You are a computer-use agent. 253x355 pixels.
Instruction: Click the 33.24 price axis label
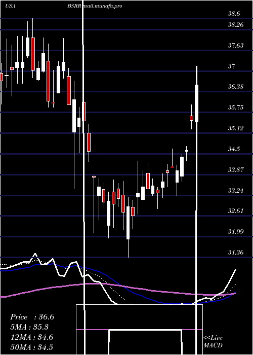coord(236,190)
